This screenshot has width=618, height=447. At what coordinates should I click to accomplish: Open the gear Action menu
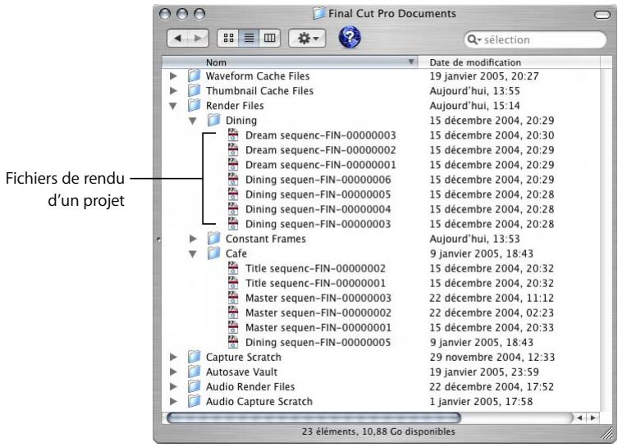pos(307,39)
